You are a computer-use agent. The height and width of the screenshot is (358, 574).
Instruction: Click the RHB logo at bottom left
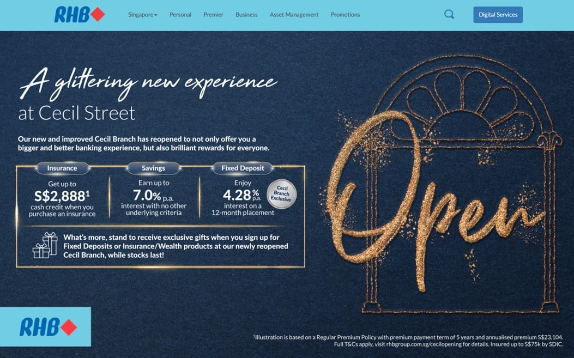(48, 327)
